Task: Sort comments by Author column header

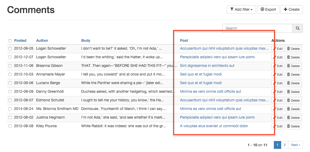Action: coord(42,40)
